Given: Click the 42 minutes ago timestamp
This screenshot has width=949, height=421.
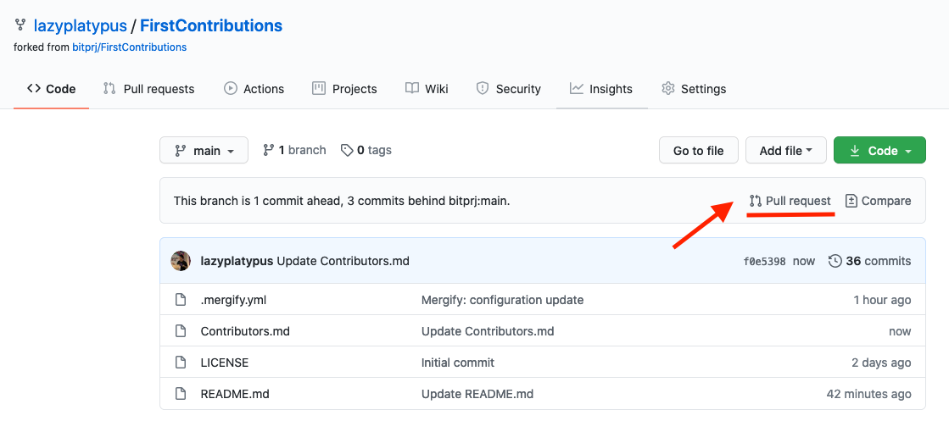Looking at the screenshot, I should (869, 395).
